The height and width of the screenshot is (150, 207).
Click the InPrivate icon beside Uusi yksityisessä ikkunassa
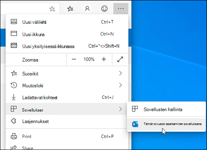coord(14,45)
